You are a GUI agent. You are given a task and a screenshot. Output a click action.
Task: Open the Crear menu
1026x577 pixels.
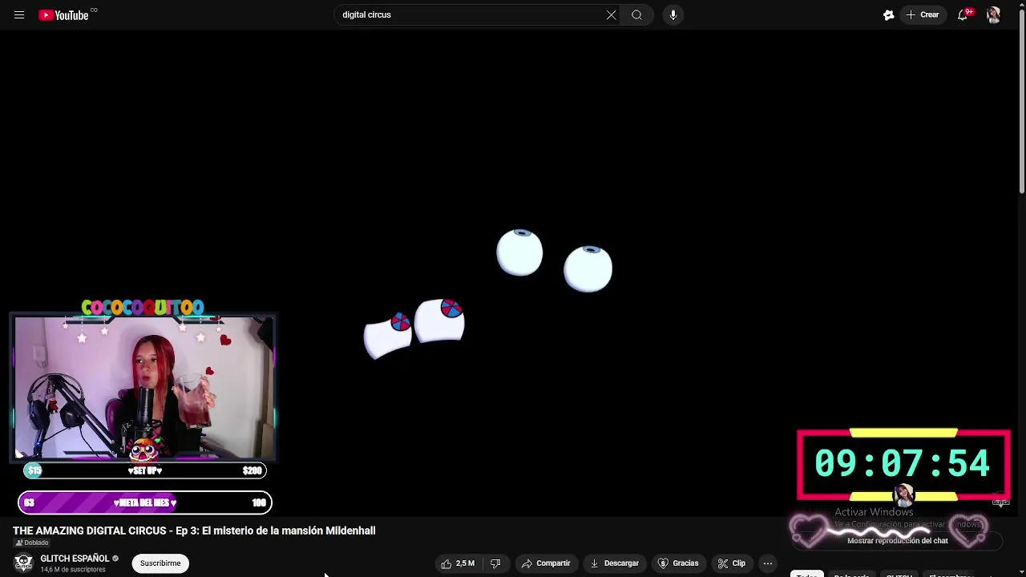(923, 14)
